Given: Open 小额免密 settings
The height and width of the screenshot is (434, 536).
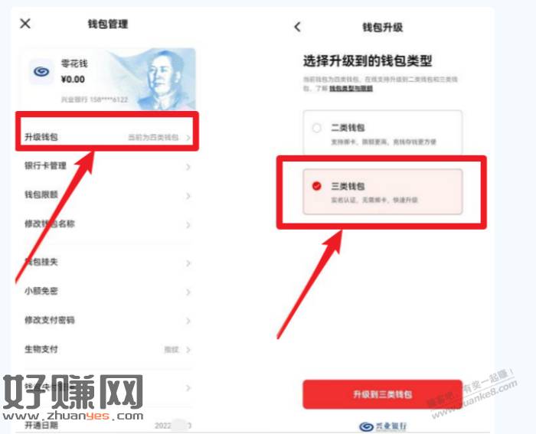Looking at the screenshot, I should point(107,291).
